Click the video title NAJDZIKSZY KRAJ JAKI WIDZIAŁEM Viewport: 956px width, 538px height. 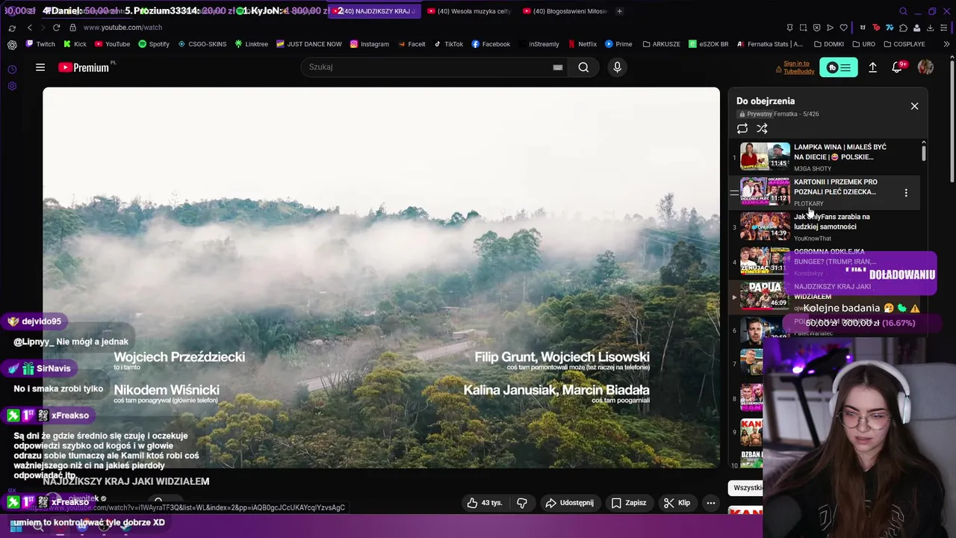click(126, 481)
